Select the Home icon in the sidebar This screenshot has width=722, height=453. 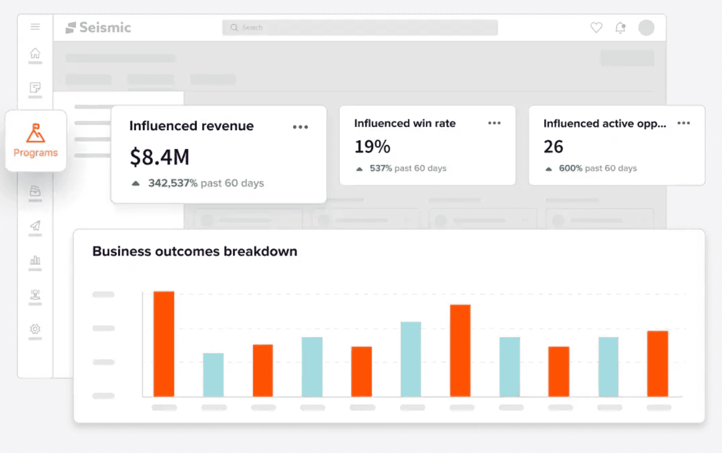[35, 53]
